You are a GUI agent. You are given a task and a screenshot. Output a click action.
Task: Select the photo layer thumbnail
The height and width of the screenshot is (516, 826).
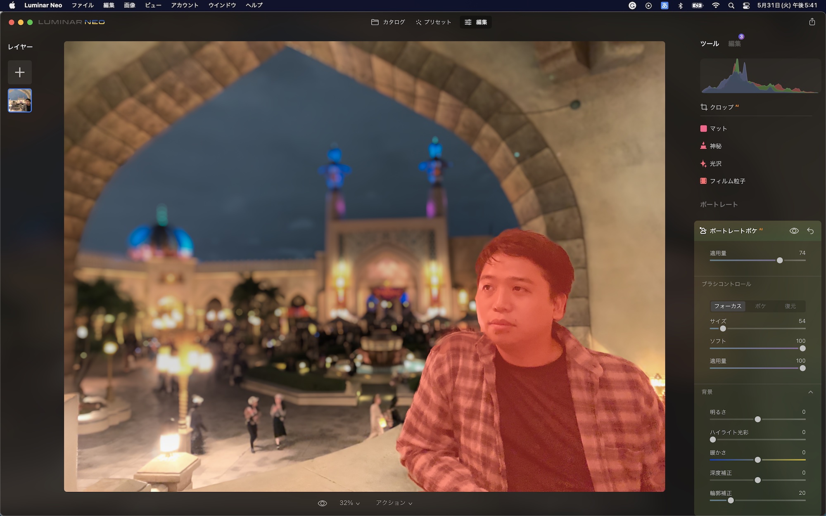[x=20, y=101]
